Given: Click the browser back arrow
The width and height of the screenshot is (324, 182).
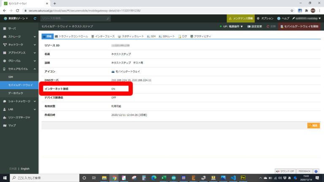Looking at the screenshot, I should coord(5,11).
